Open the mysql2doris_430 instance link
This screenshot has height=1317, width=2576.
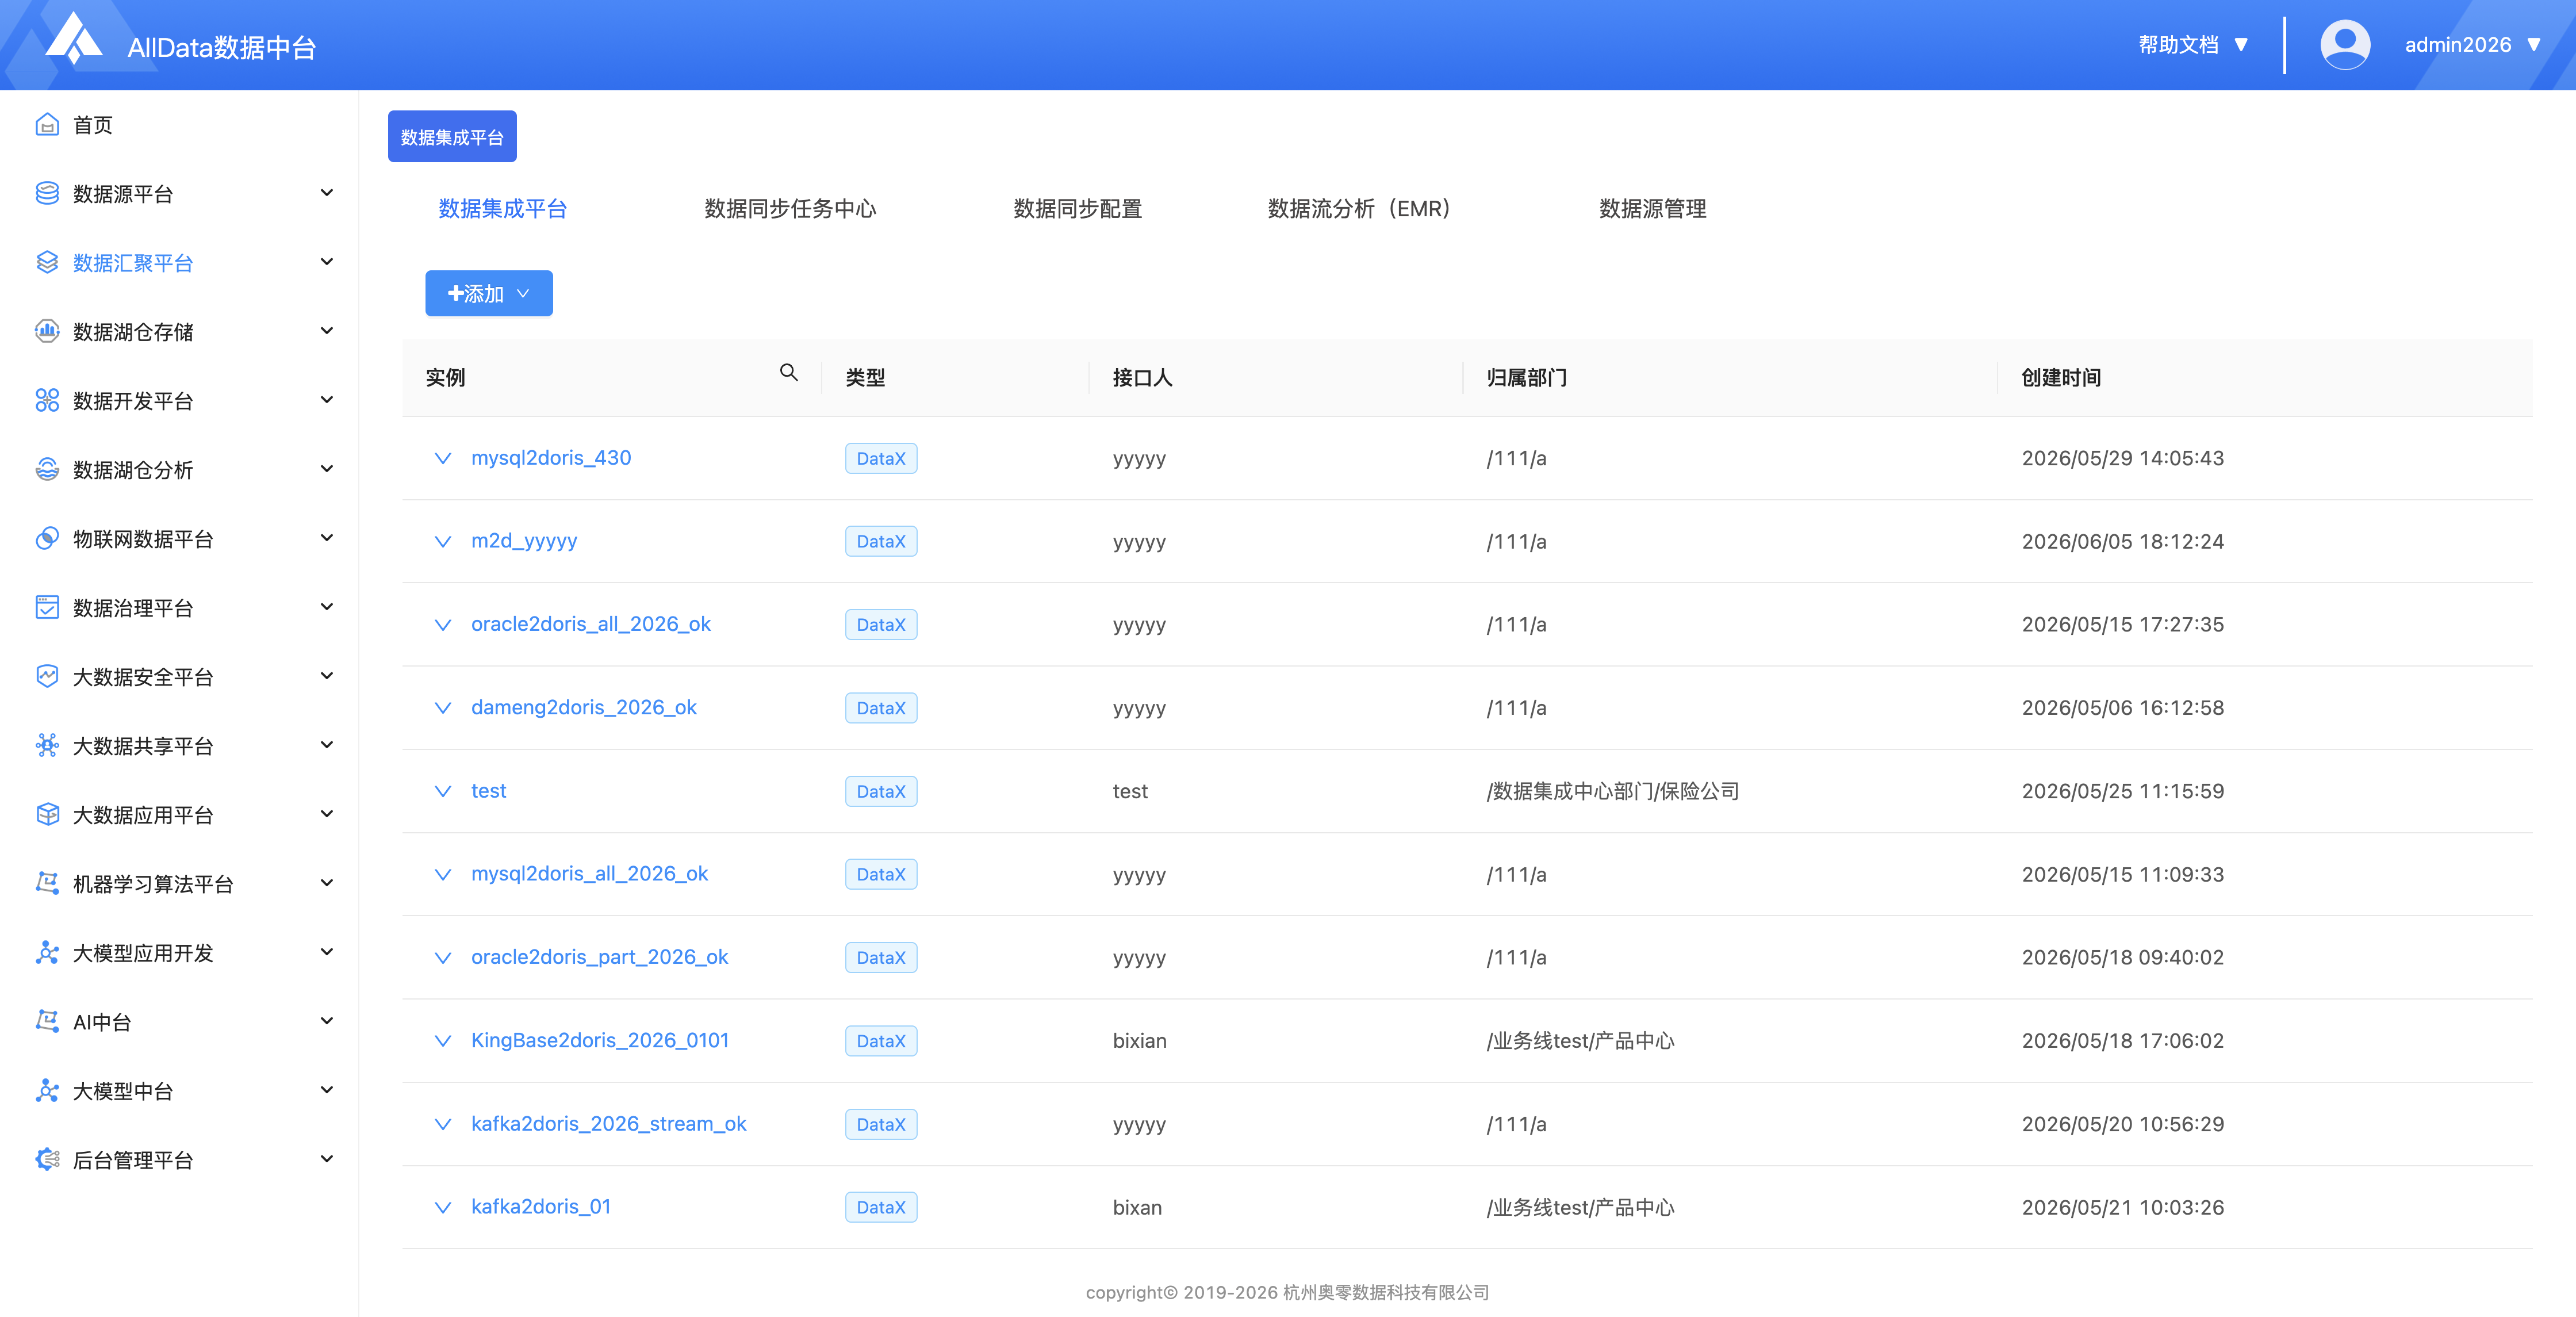click(x=551, y=457)
